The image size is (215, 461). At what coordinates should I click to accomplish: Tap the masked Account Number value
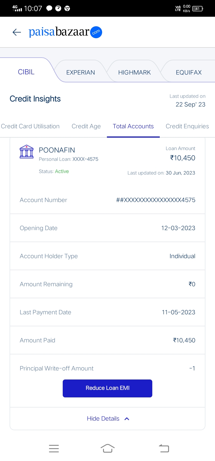[x=156, y=200]
